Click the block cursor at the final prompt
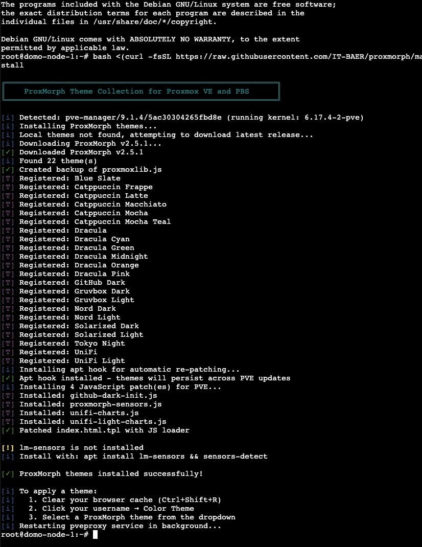Viewport: 422px width, 547px height. tap(95, 535)
